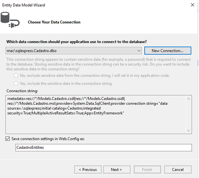Click the 'Save connection settings in Web.Config as' label
Screen dimensions: 199x178
tap(48, 139)
